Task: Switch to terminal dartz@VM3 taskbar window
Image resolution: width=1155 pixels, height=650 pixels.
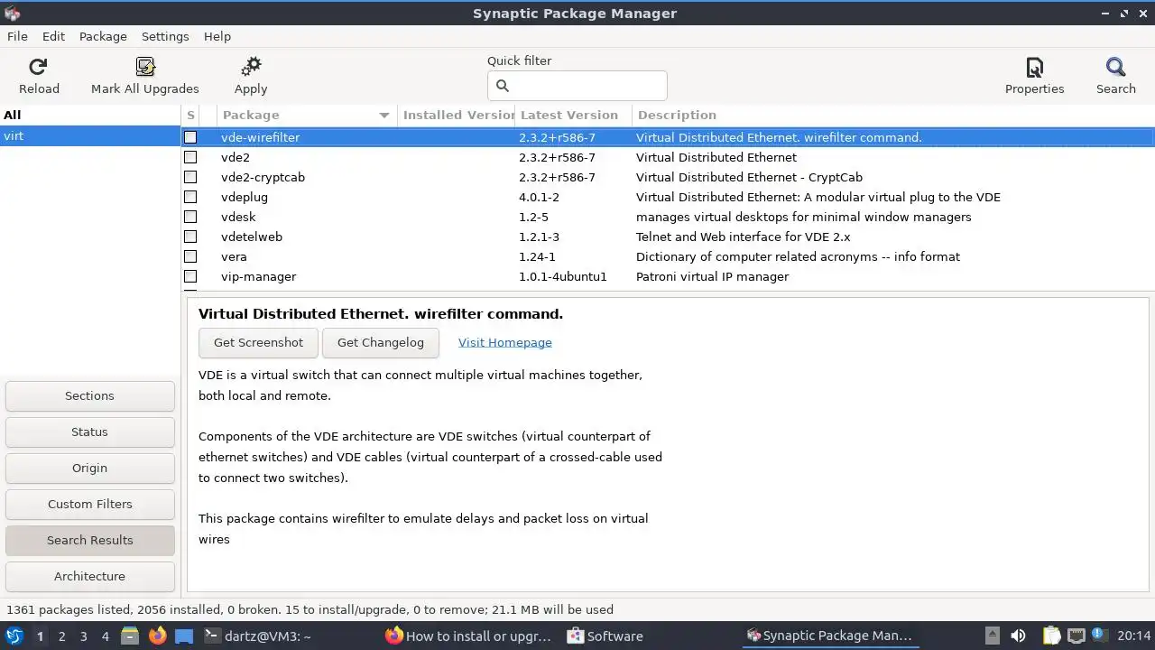Action: click(x=257, y=636)
